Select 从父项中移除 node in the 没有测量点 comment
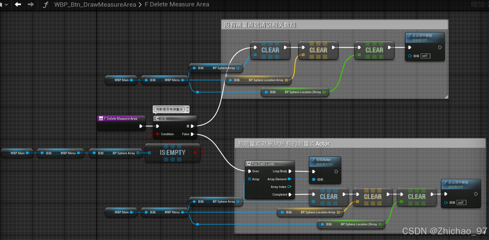 [x=425, y=46]
